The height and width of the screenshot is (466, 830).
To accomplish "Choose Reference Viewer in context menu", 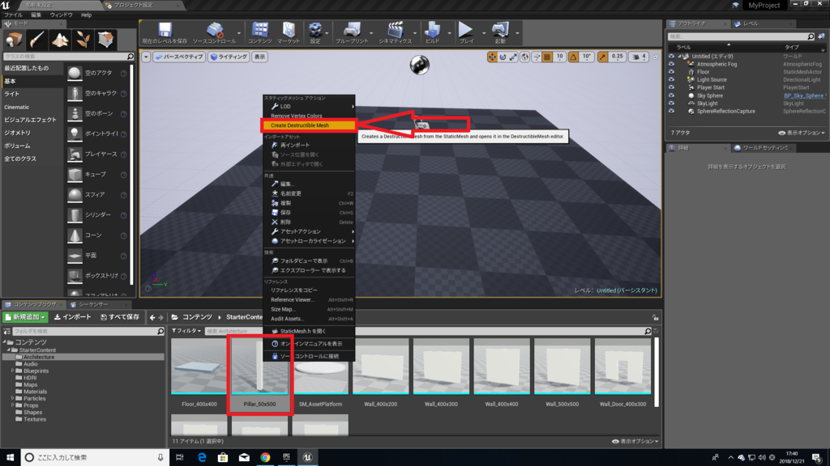I will click(x=309, y=299).
